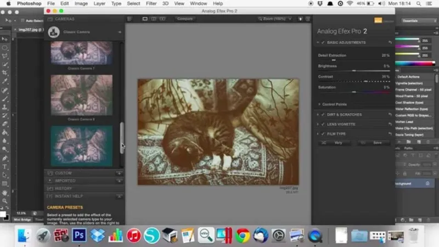Select the Zoom tool in Photoshop toolbar
The image size is (439, 247).
(x=5, y=201)
